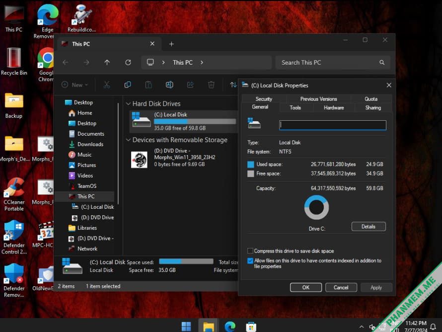Screen dimensions: 442x332
Task: Refresh the This PC view
Action: pos(128,62)
